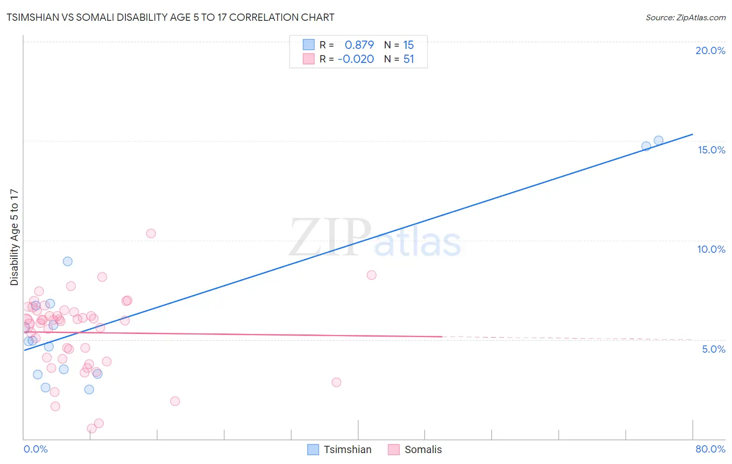Click the Tsimshian point near 9%
This screenshot has height=464, width=732.
[68, 262]
